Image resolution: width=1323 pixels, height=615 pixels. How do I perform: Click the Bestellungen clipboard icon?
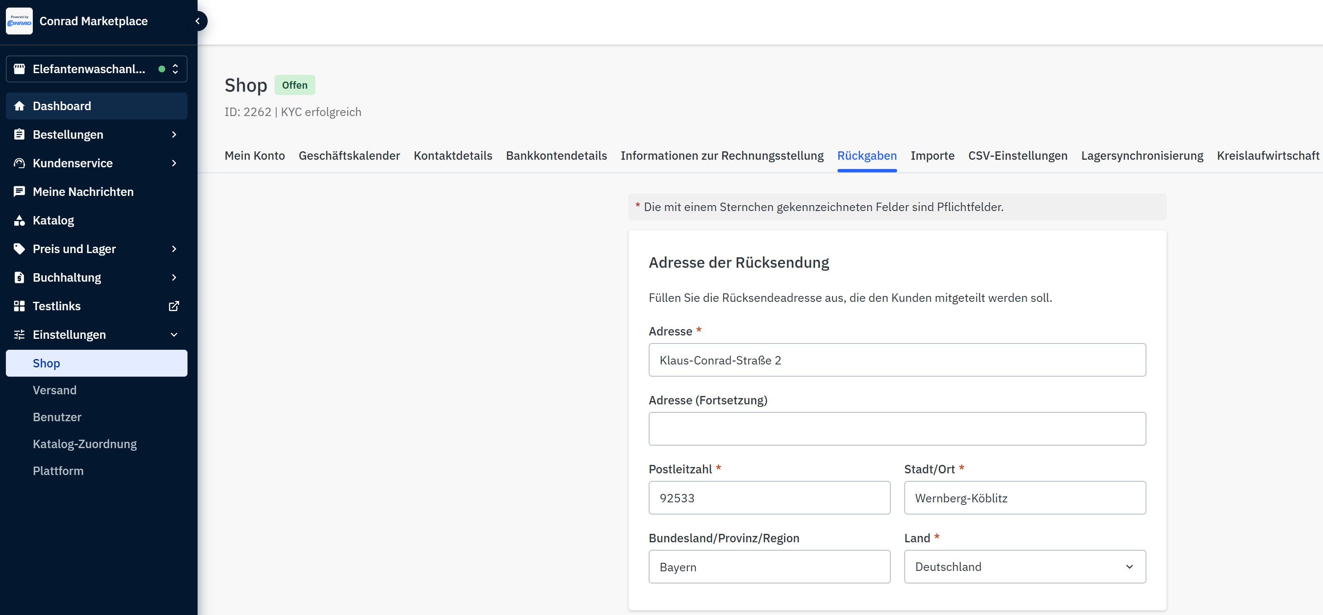(x=19, y=135)
